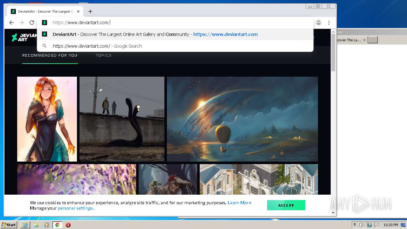Click the DeviantArt logo
This screenshot has width=407, height=229.
point(24,38)
